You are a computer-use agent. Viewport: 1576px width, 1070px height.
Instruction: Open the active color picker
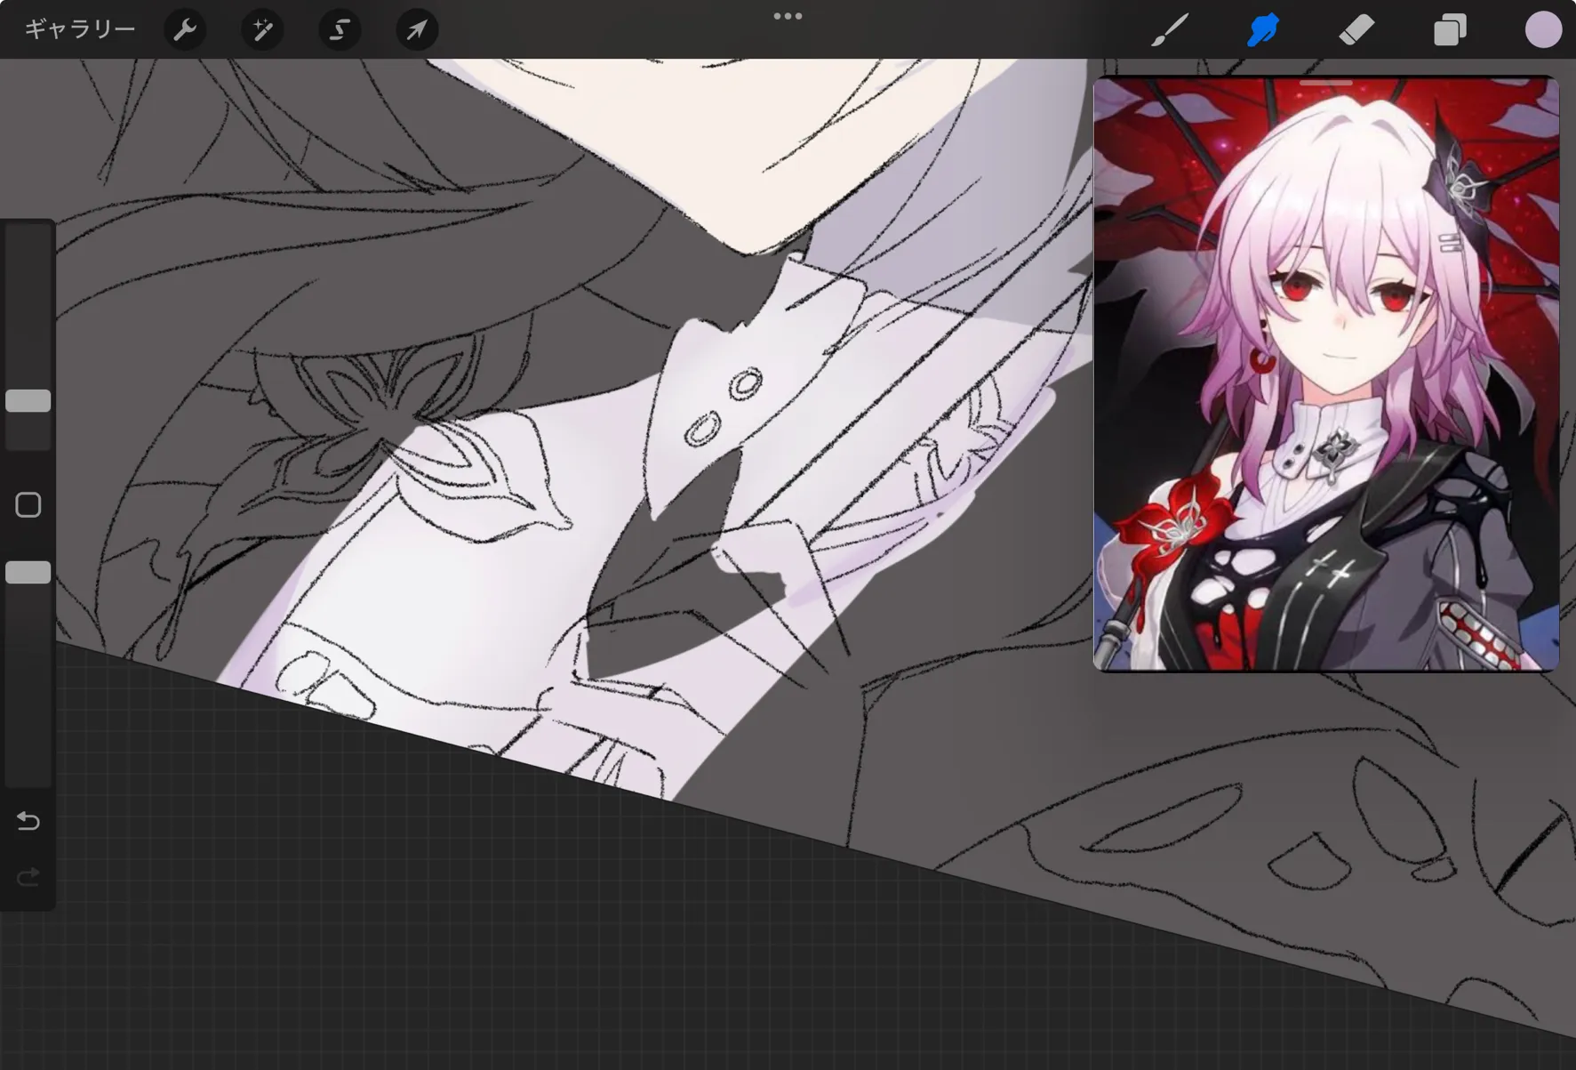click(x=1543, y=30)
